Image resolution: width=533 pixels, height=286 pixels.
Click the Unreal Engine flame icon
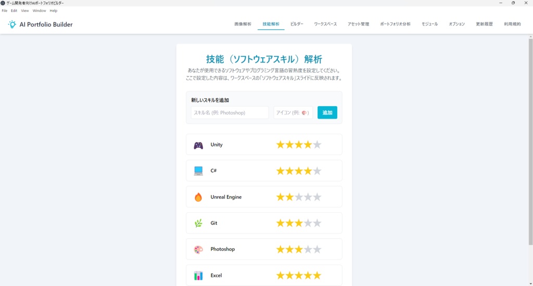point(198,197)
